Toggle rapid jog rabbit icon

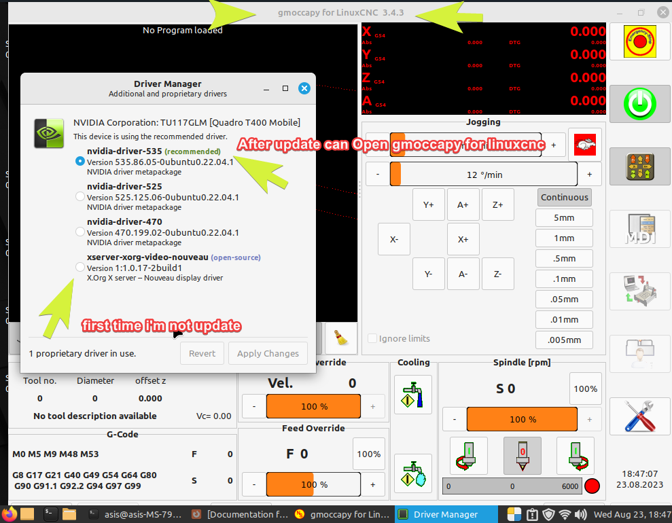tap(585, 145)
